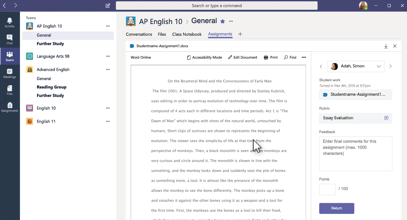The image size is (407, 220).
Task: Open channel more options next to star
Action: point(231,21)
